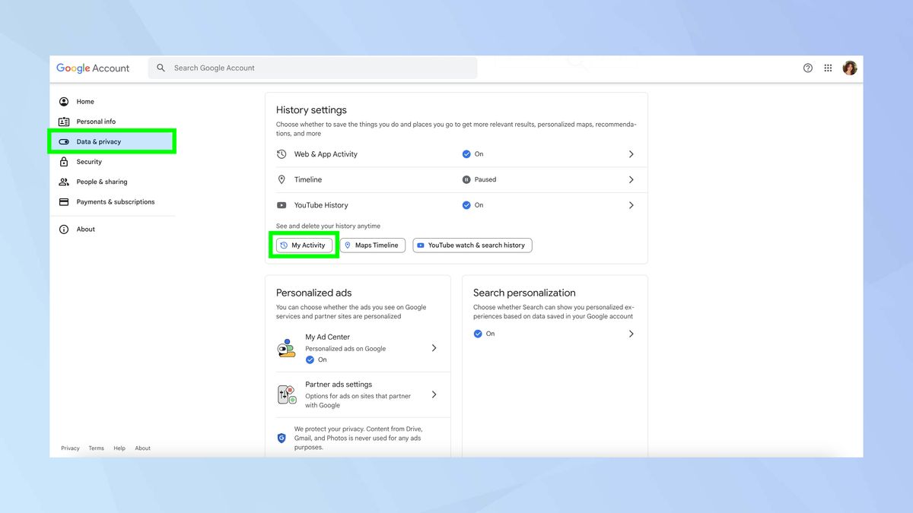Screen dimensions: 913x513
Task: Expand the Partner ads settings options
Action: (x=434, y=394)
